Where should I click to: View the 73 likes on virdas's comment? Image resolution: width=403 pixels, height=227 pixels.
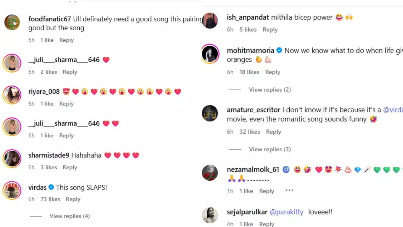(50, 199)
